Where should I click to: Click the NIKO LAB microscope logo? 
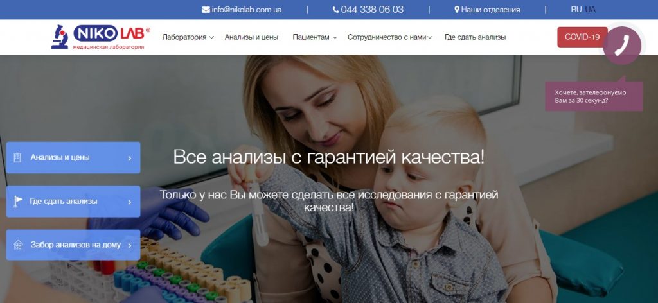[x=100, y=37]
